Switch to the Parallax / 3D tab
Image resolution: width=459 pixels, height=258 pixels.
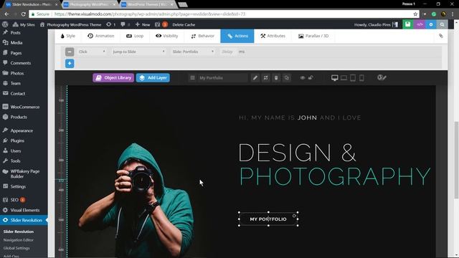313,36
